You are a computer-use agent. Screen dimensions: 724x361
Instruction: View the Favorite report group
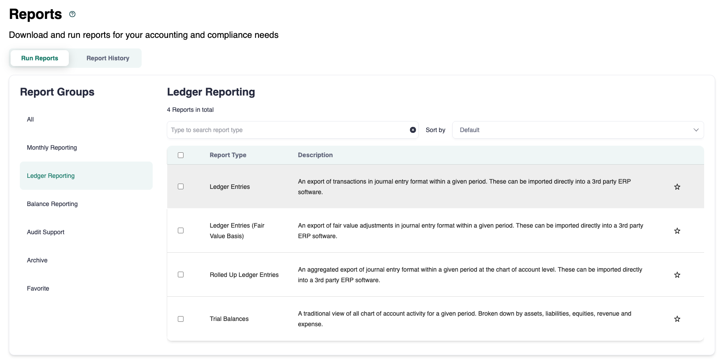[x=38, y=288]
